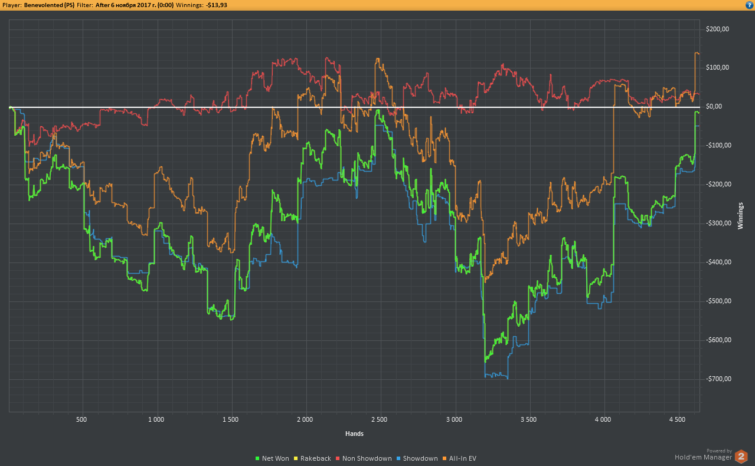Click the Winnings vertical axis title
The height and width of the screenshot is (466, 755).
(x=740, y=215)
